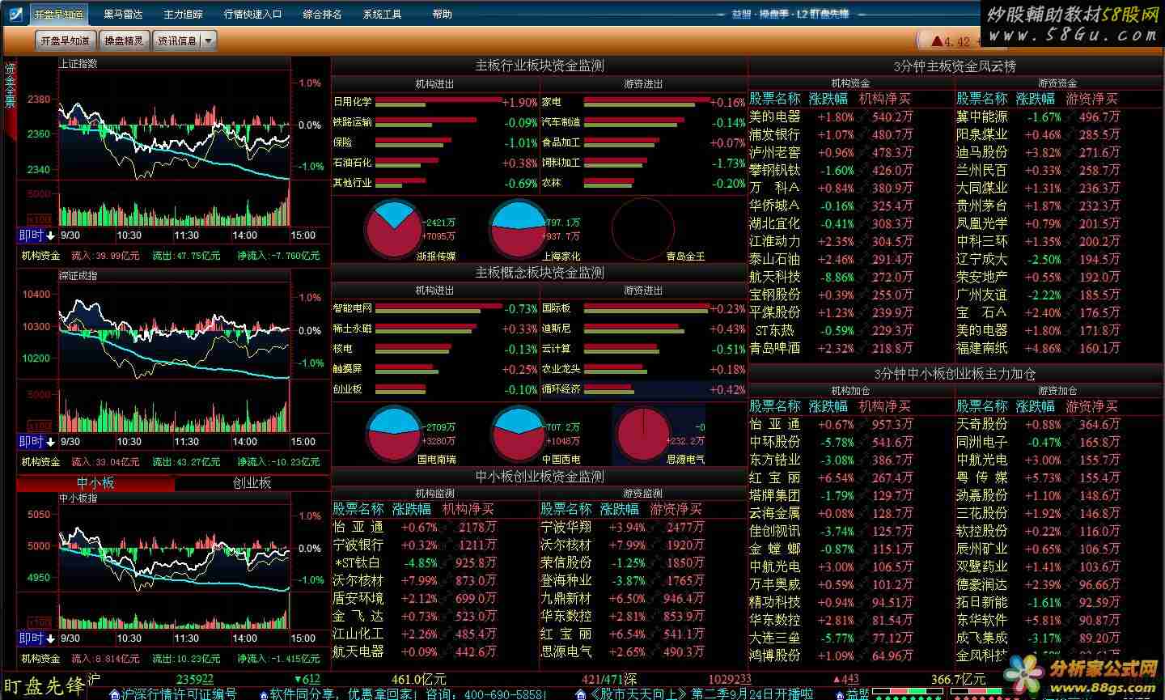Viewport: 1165px width, 700px height.
Task: Open the 综合排名 menu
Action: coord(322,14)
